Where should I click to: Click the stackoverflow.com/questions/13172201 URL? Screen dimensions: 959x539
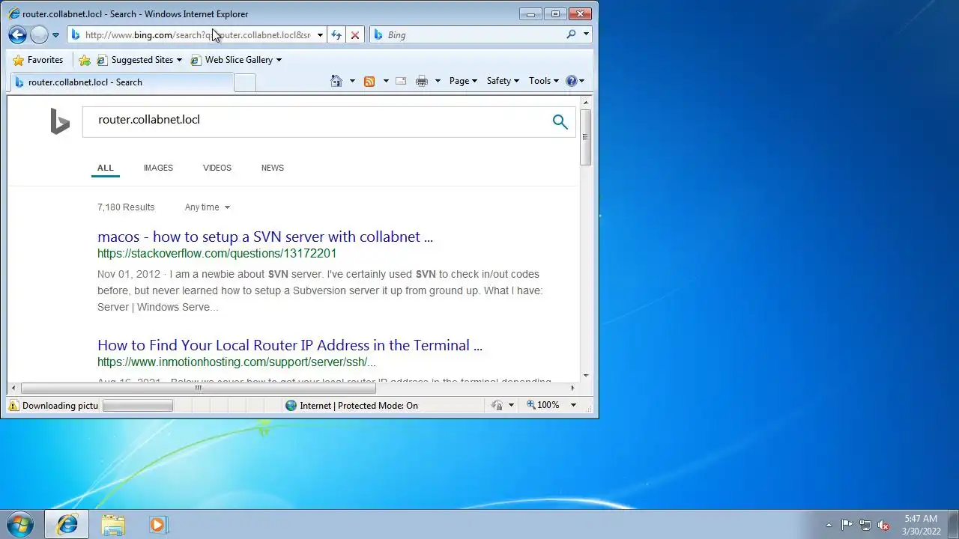tap(217, 254)
